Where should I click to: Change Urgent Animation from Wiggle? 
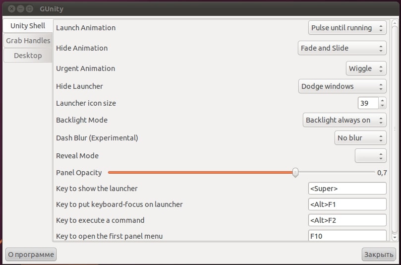click(x=366, y=68)
